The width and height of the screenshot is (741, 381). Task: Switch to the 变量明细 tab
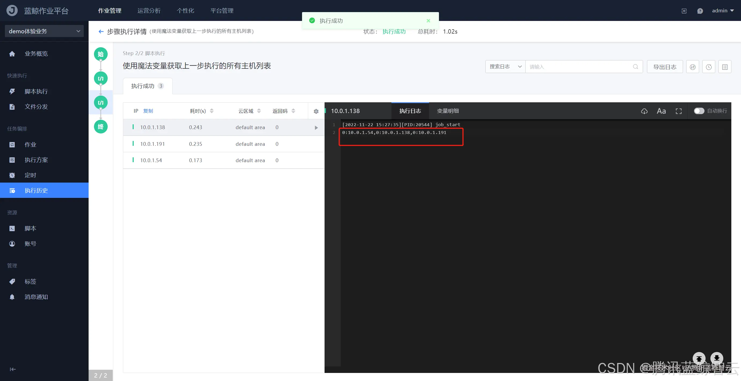[447, 111]
